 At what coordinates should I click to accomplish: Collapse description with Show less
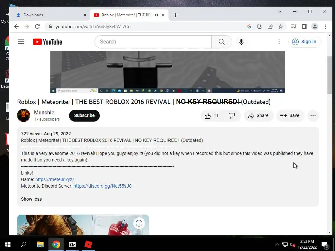click(x=31, y=199)
